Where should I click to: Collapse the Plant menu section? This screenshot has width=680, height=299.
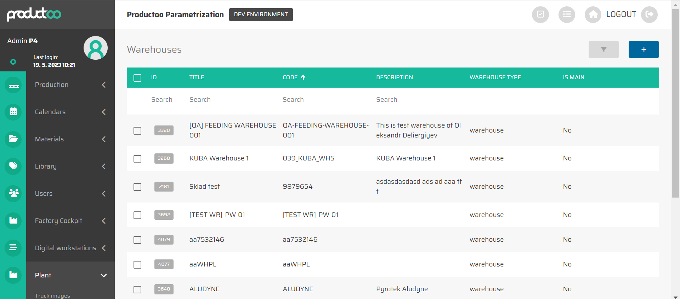pos(104,275)
